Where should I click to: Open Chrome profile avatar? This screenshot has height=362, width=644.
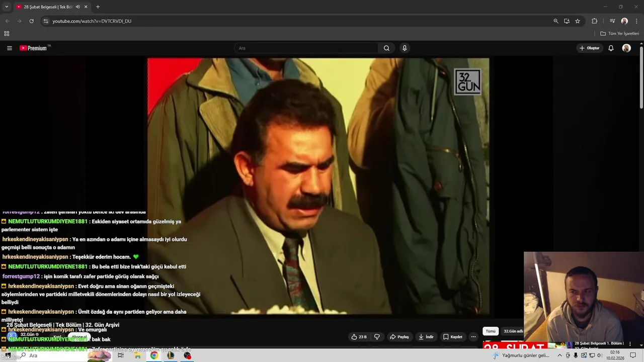pos(624,21)
